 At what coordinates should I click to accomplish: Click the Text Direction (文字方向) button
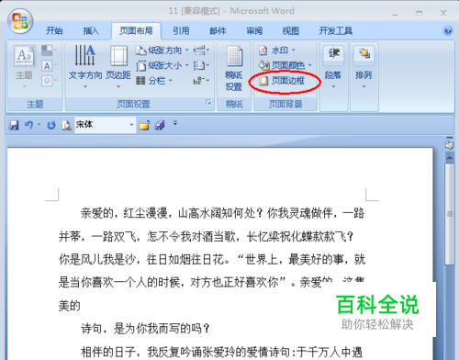[x=85, y=67]
